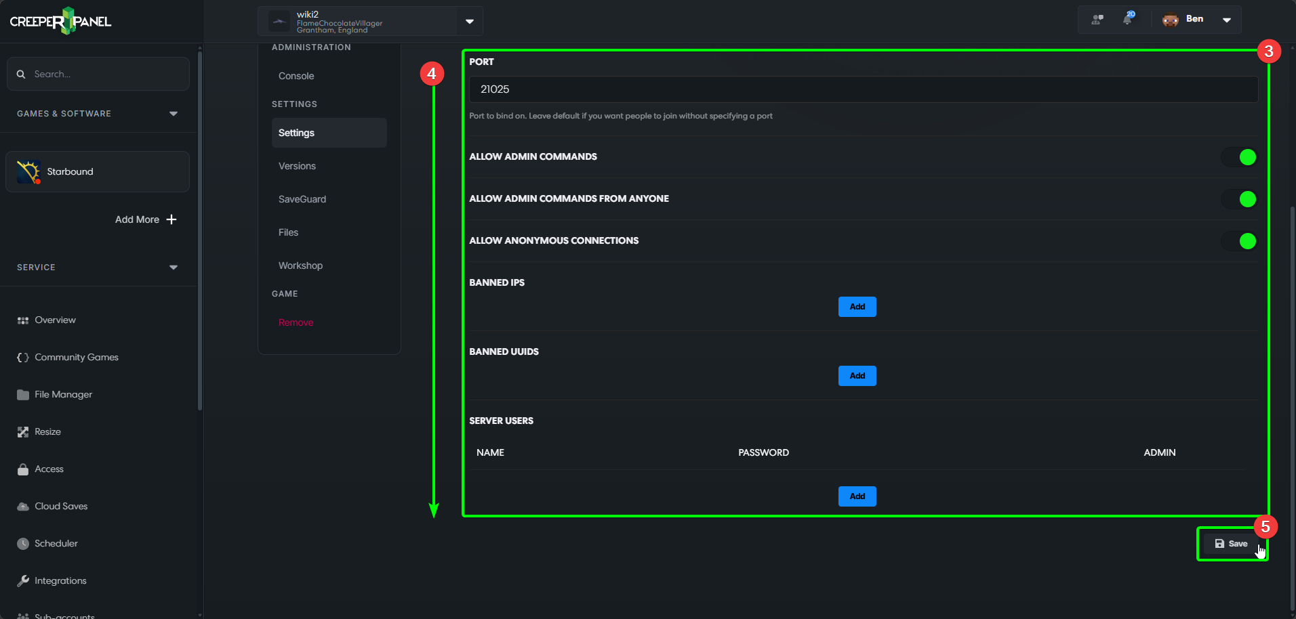The height and width of the screenshot is (619, 1296).
Task: Toggle Allow Admin Commands From Anyone
Action: pos(1239,199)
